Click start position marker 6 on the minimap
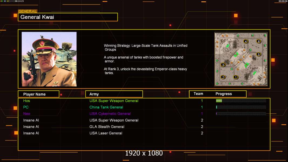The height and width of the screenshot is (162, 288). pyautogui.click(x=259, y=42)
